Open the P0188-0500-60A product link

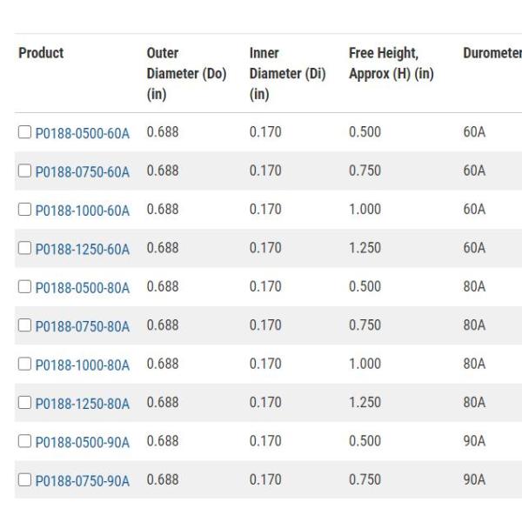tap(82, 133)
